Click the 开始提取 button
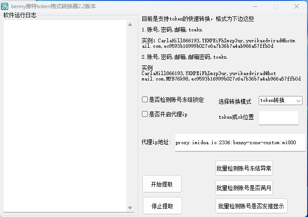 click(162, 184)
